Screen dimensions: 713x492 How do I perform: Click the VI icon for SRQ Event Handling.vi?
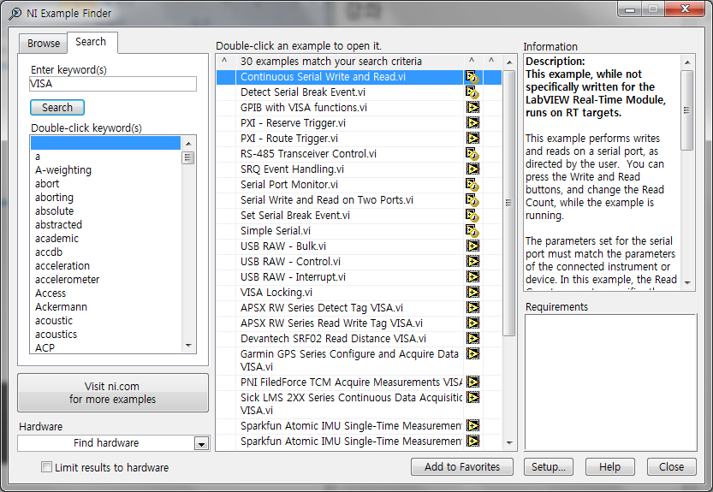tap(472, 169)
